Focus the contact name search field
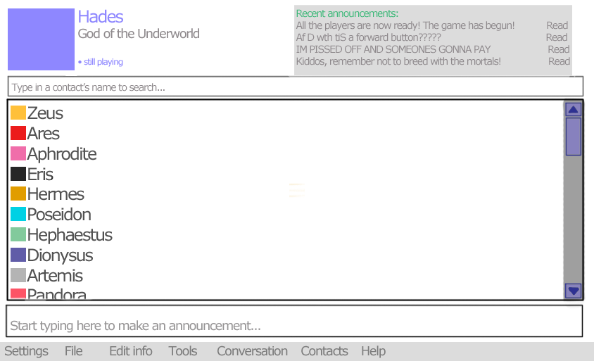Image resolution: width=594 pixels, height=361 pixels. (295, 87)
